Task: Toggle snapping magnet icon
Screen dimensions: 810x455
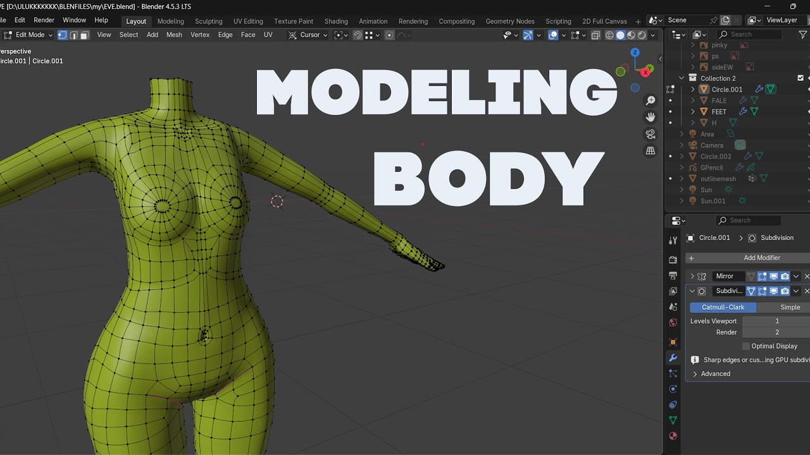Action: click(x=358, y=35)
